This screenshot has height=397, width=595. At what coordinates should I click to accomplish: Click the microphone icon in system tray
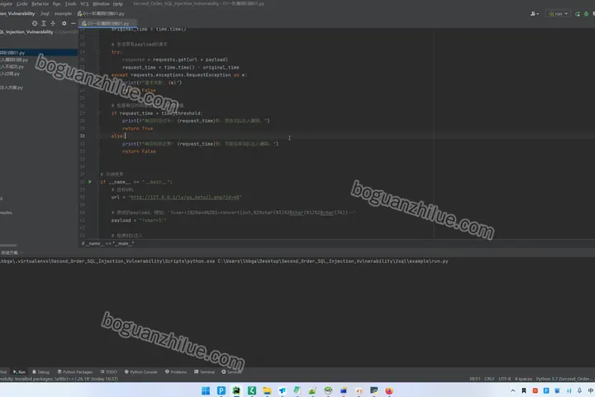point(579,390)
